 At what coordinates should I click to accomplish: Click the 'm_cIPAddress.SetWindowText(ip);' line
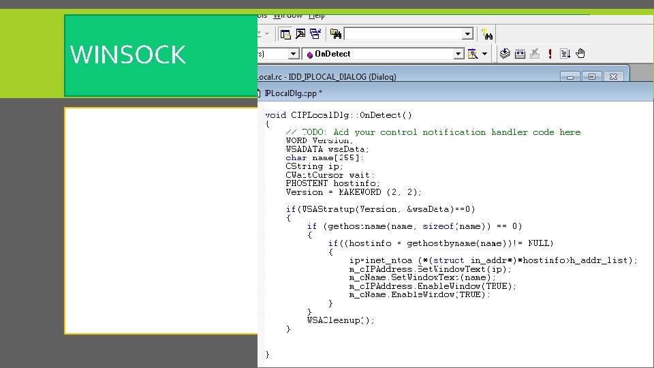click(431, 269)
